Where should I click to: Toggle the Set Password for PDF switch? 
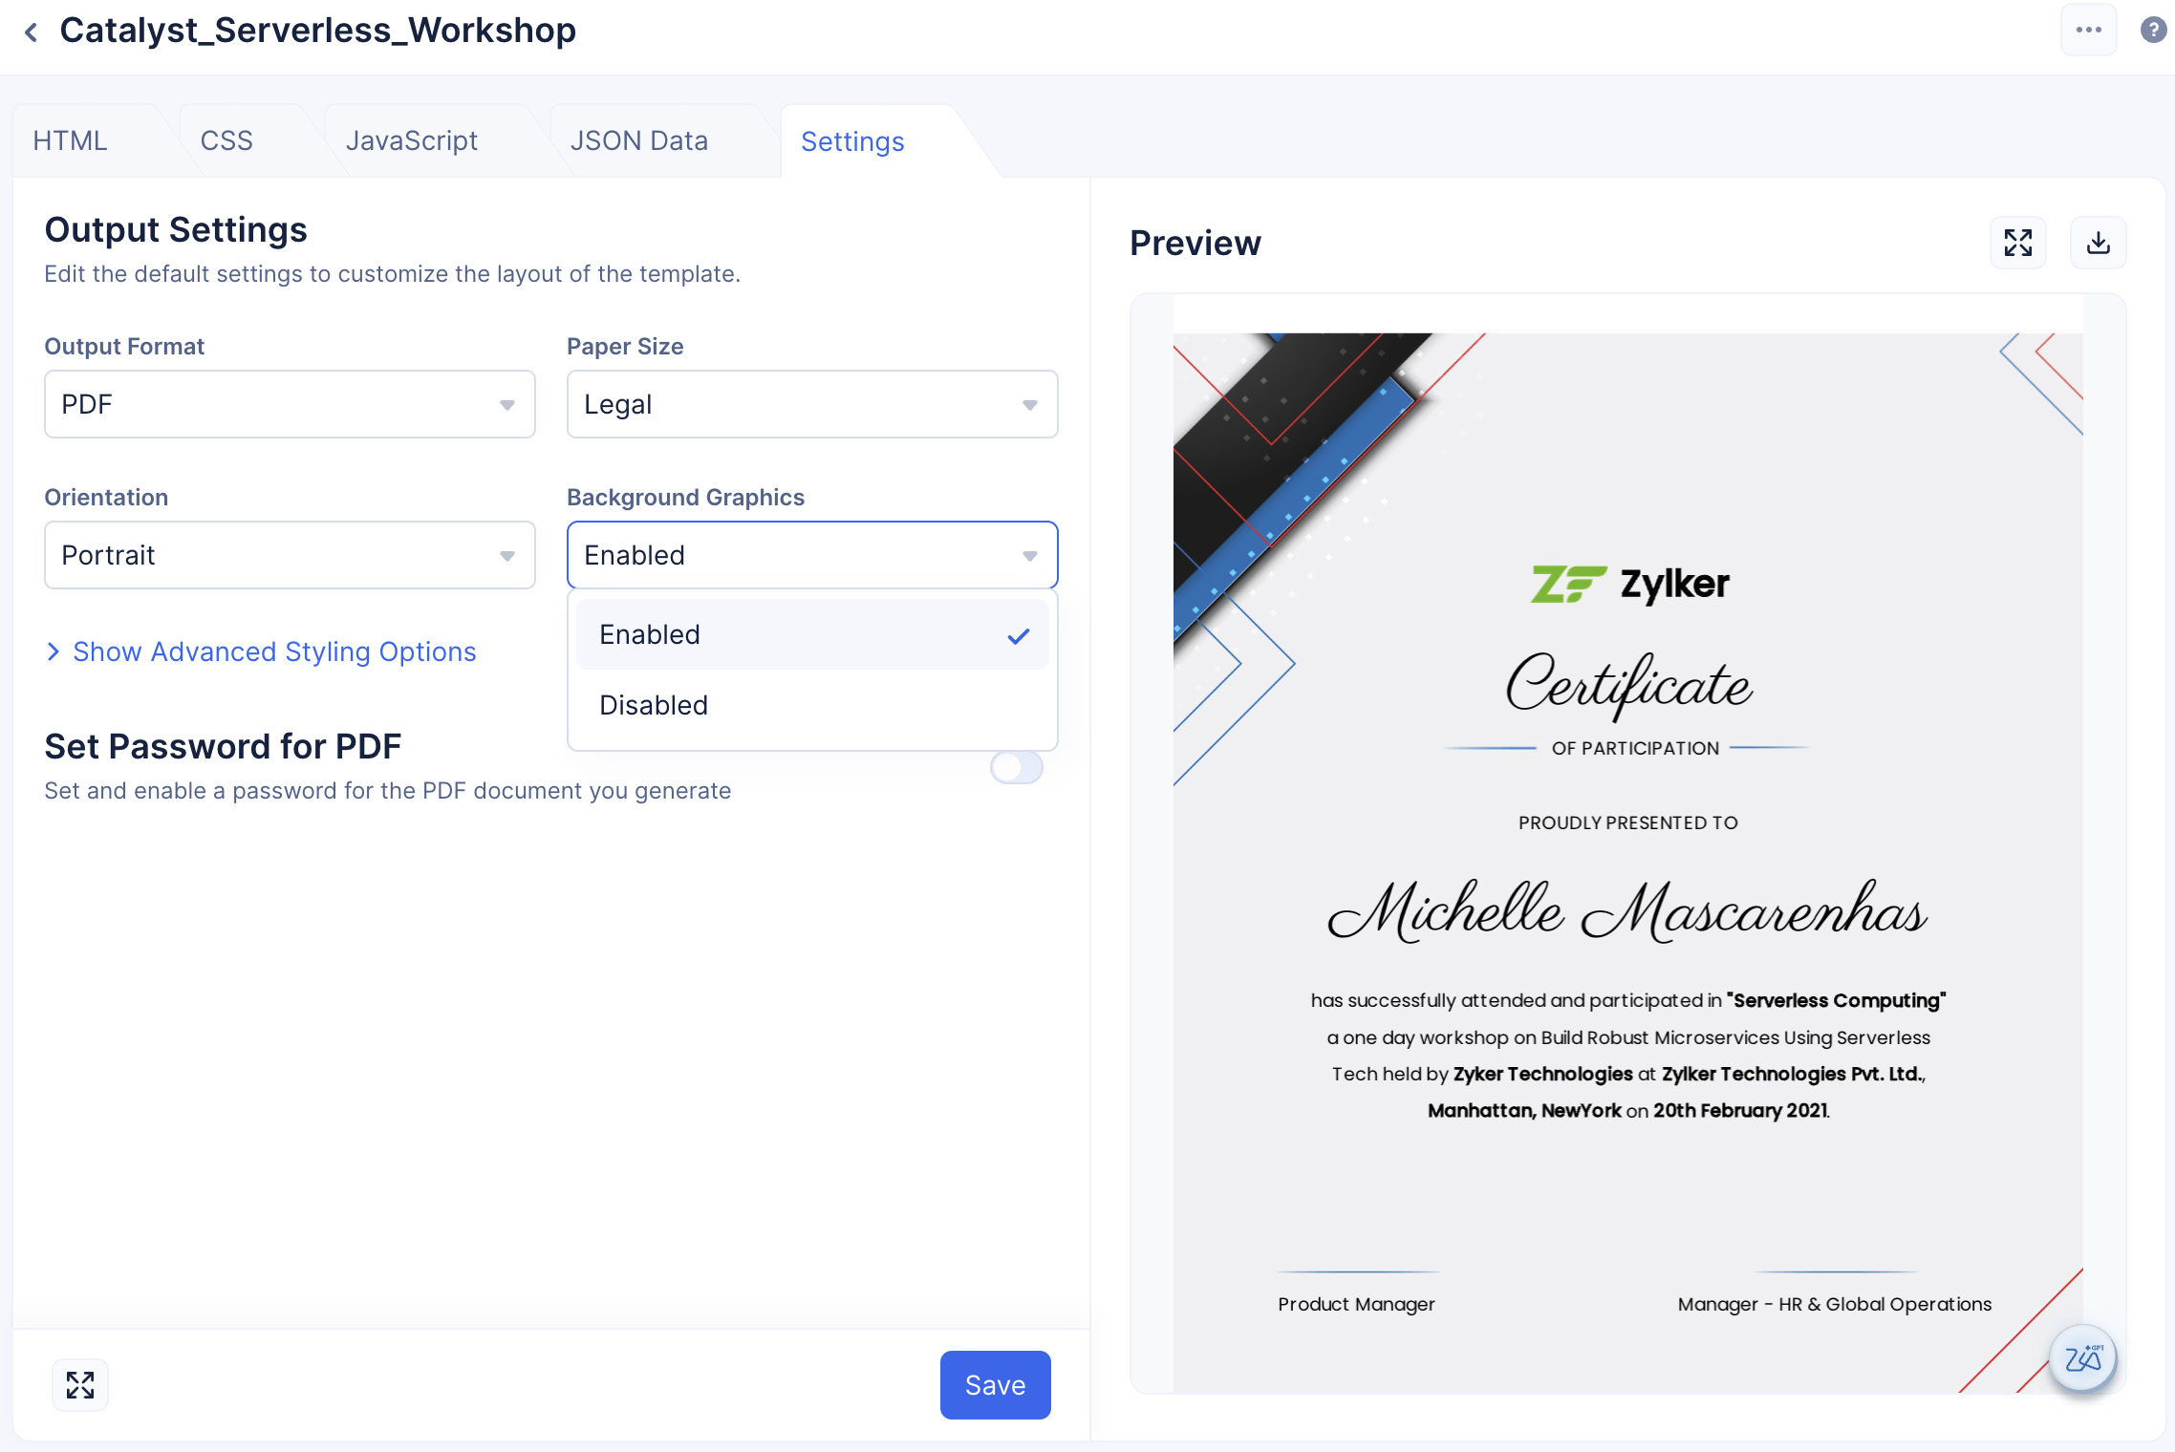[1015, 768]
